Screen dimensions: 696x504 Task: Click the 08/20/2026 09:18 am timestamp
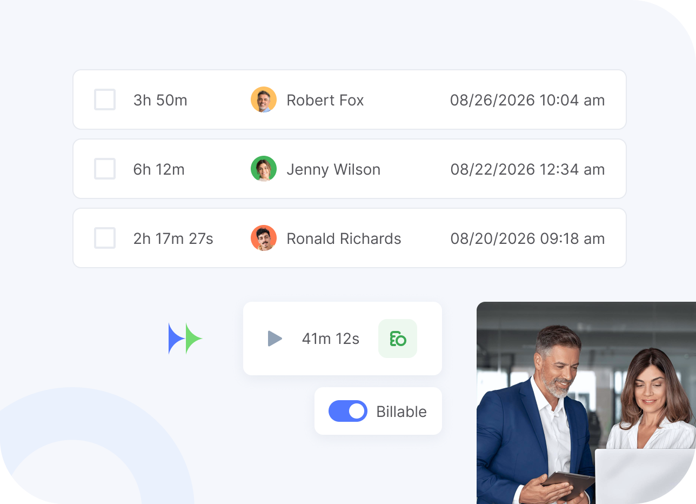pos(527,239)
